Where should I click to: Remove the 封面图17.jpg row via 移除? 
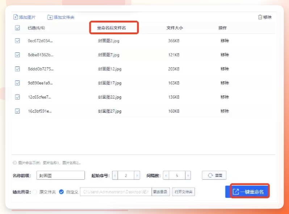[x=225, y=83]
